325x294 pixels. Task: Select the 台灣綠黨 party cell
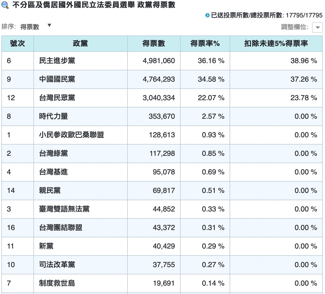coord(80,154)
